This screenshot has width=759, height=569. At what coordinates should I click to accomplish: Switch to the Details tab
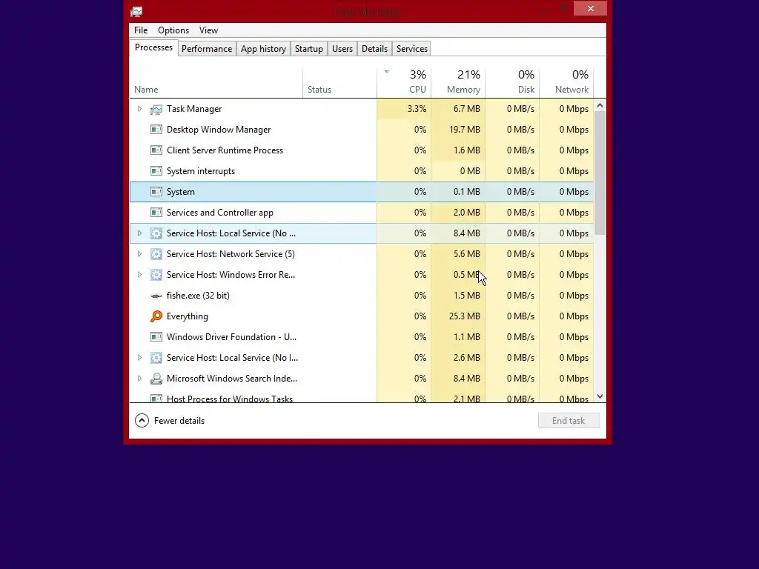[374, 49]
